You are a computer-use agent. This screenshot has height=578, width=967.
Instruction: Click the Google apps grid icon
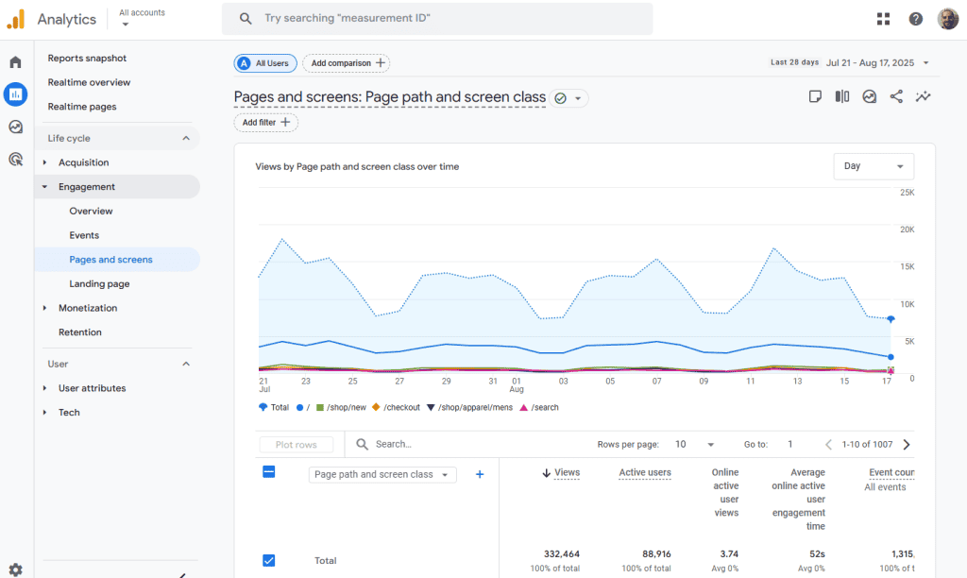click(x=883, y=19)
